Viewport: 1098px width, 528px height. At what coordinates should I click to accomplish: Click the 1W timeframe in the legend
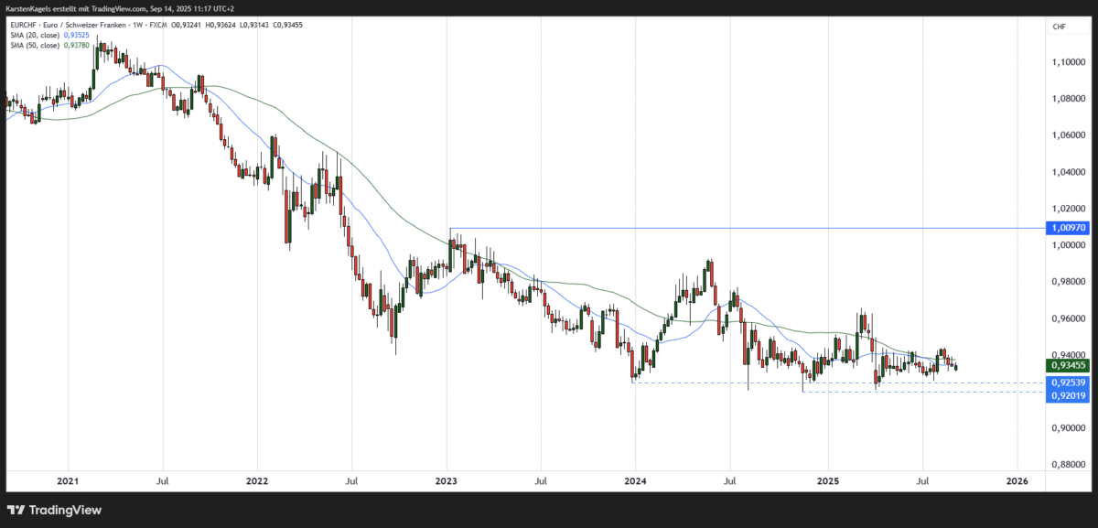pos(135,27)
